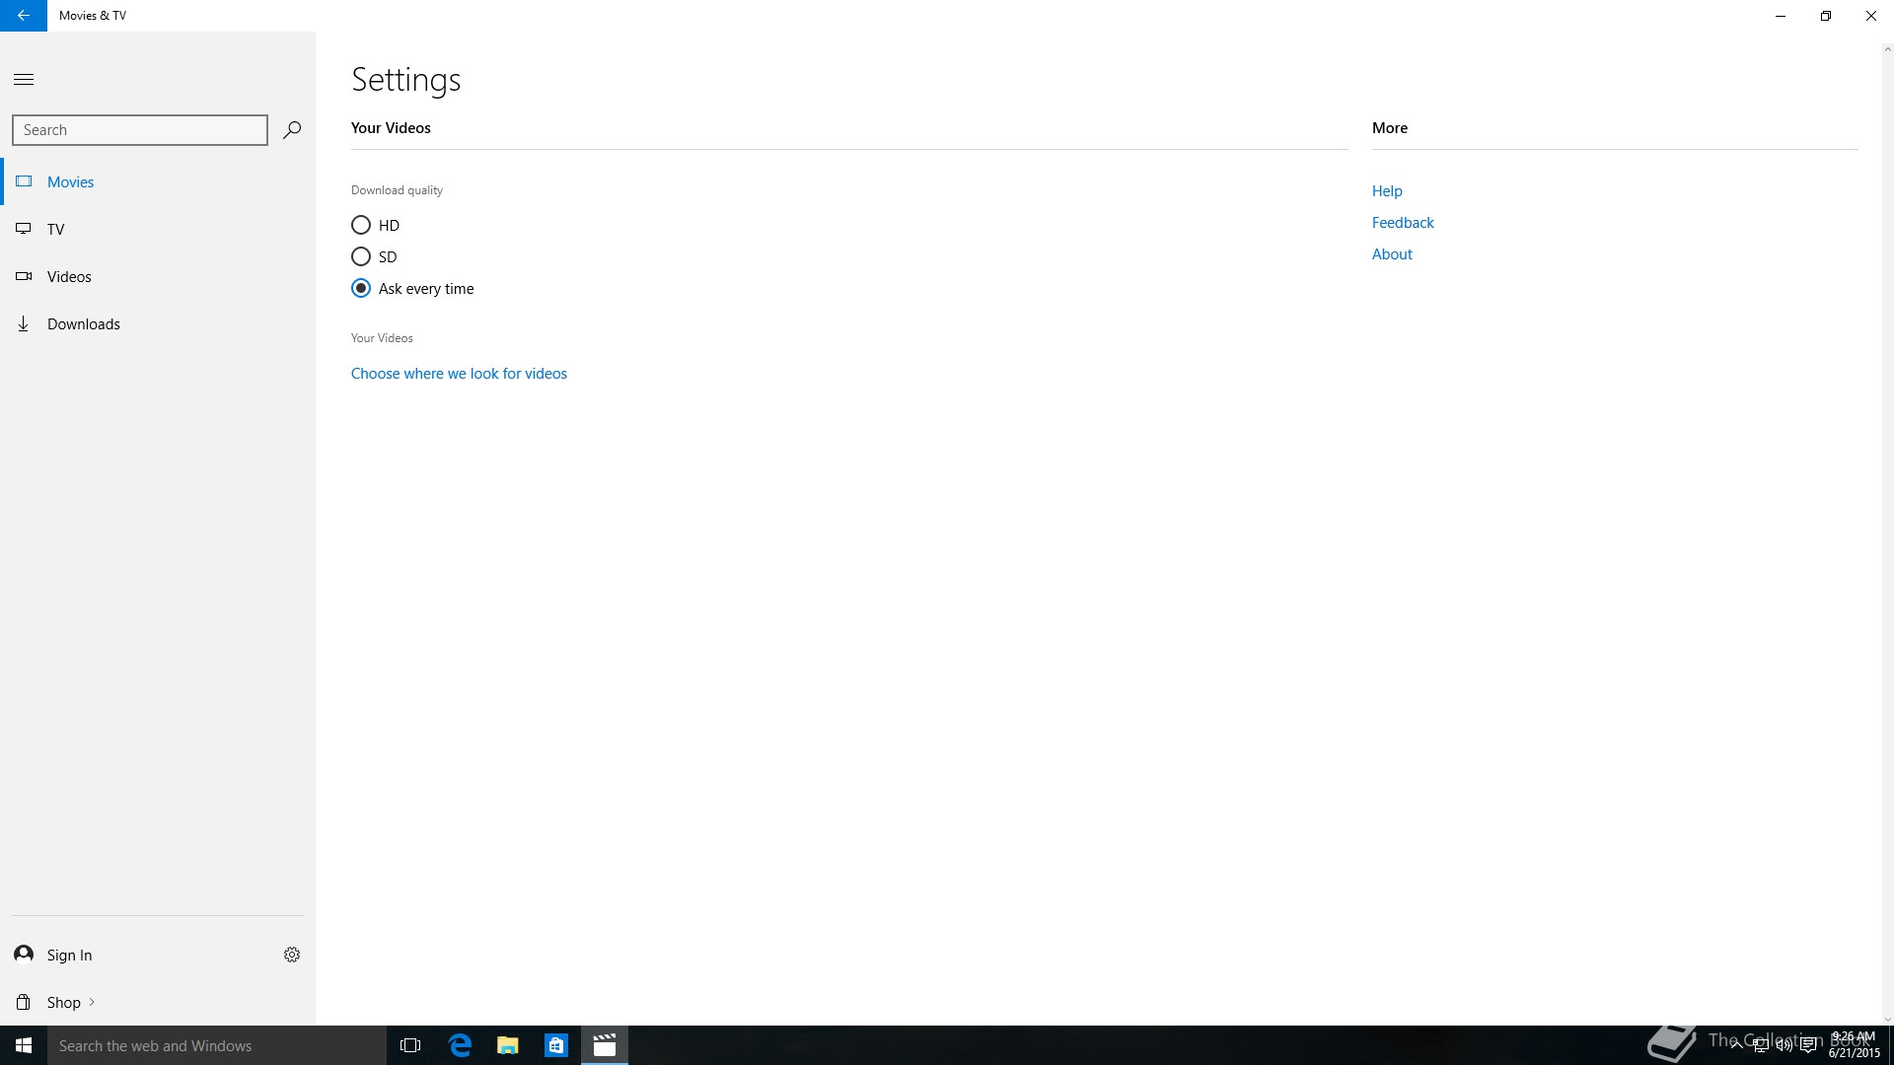Click Choose where we look for videos
The height and width of the screenshot is (1065, 1894).
[459, 373]
